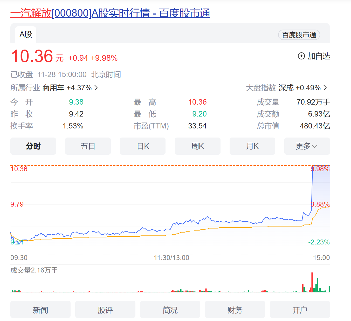351x321 pixels.
Task: Click the 总市值 value 480.43亿
Action: click(x=315, y=126)
